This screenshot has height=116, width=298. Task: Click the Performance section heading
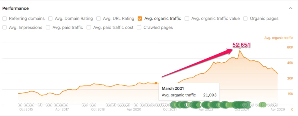click(15, 8)
